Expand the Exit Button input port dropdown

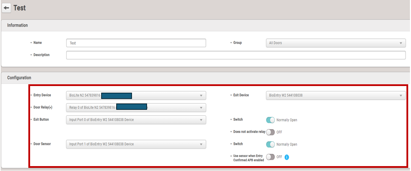pos(136,120)
